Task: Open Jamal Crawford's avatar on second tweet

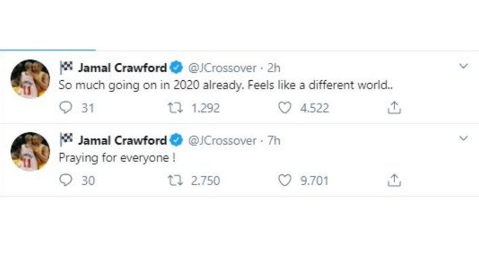Action: pyautogui.click(x=30, y=152)
